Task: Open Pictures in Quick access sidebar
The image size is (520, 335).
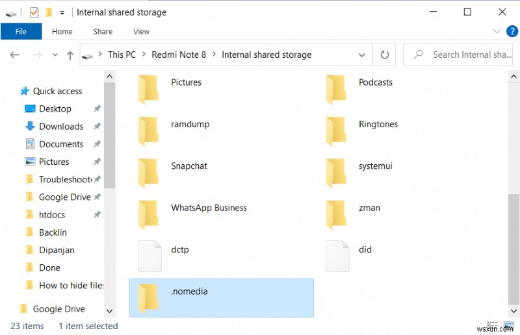Action: click(x=54, y=162)
